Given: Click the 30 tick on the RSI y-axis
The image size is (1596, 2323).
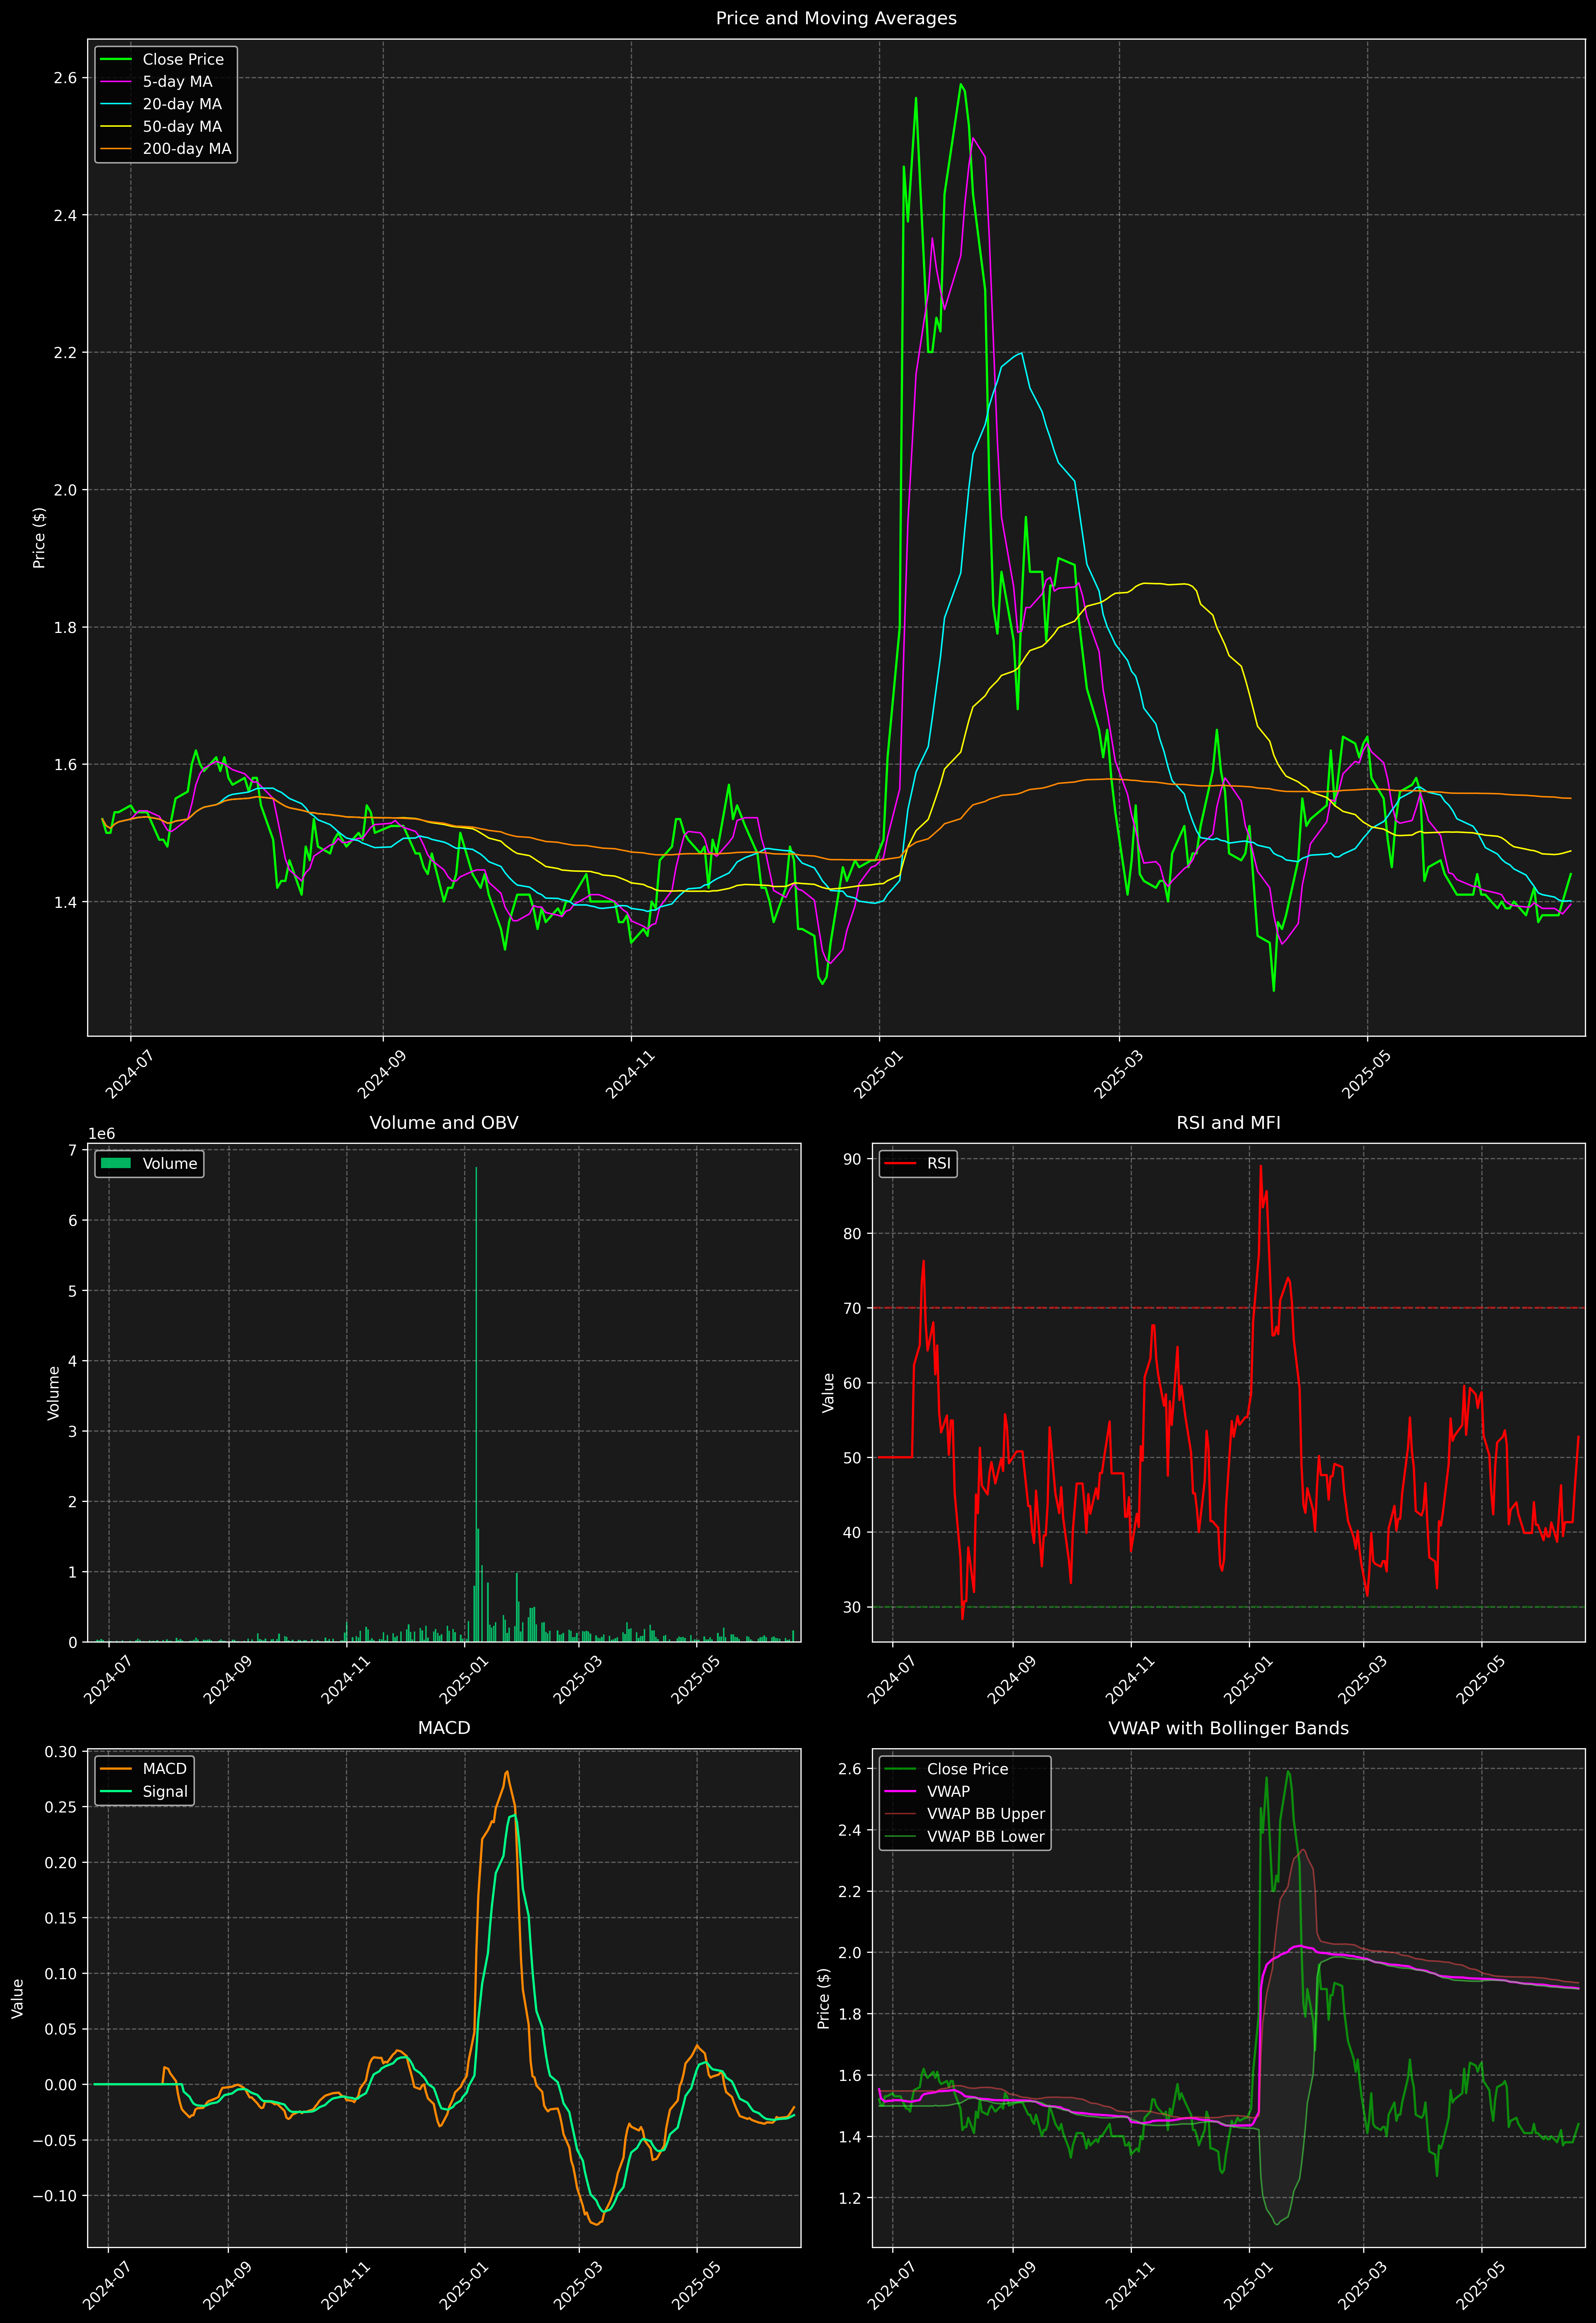Looking at the screenshot, I should [852, 1607].
